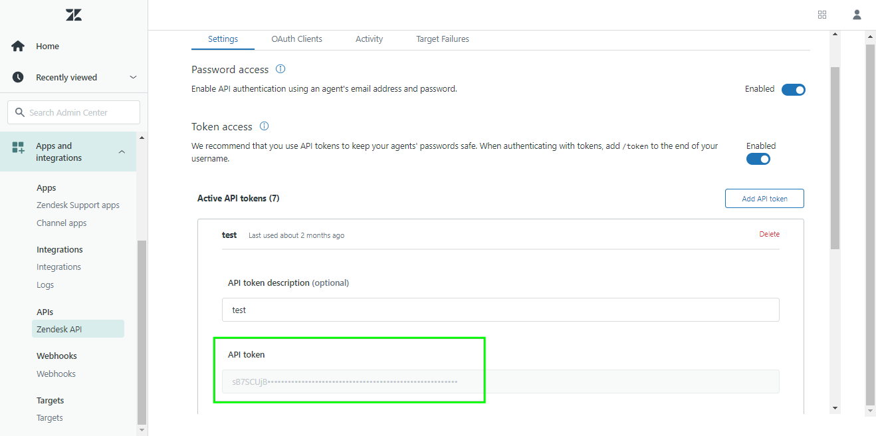
Task: Switch to the OAuth Clients tab
Action: pos(296,39)
